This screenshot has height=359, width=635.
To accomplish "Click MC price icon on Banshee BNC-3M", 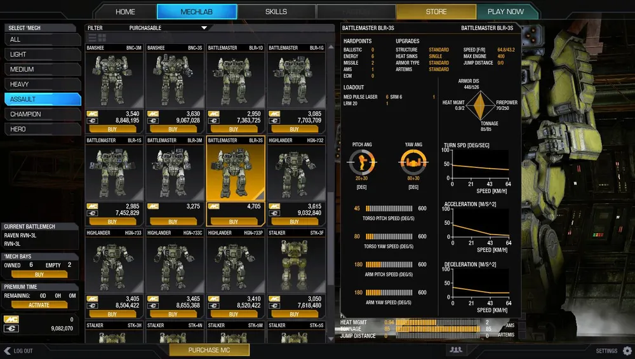I will pyautogui.click(x=92, y=114).
